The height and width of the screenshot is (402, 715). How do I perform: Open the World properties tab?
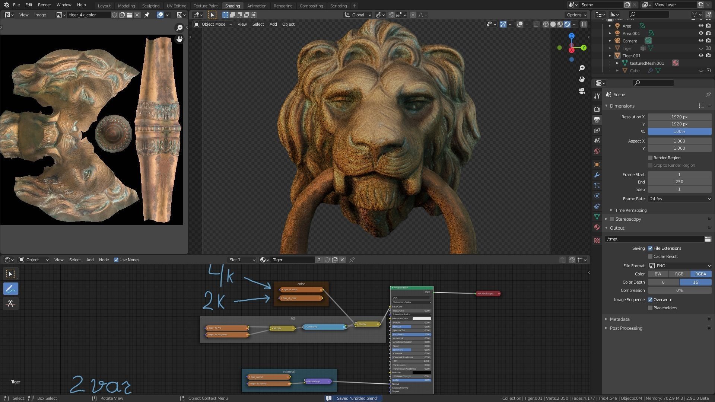(x=597, y=151)
